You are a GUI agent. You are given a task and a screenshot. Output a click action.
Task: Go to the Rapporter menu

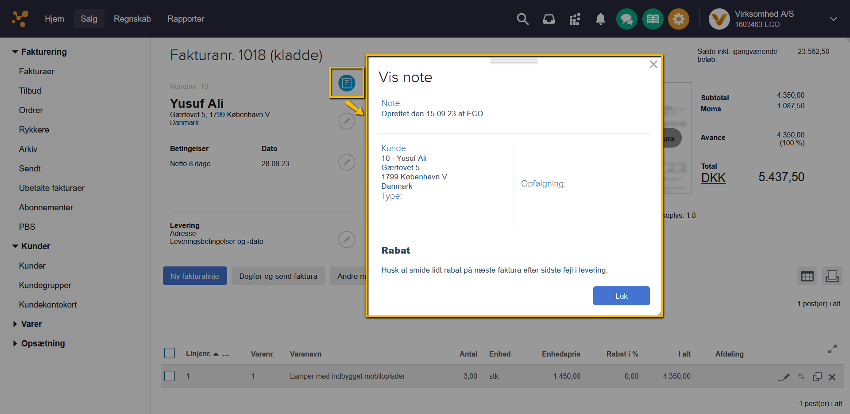(x=185, y=19)
